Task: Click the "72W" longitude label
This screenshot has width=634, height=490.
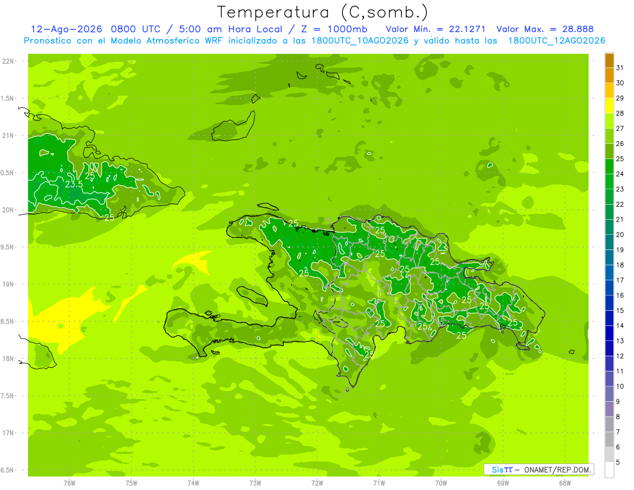Action: click(x=317, y=483)
